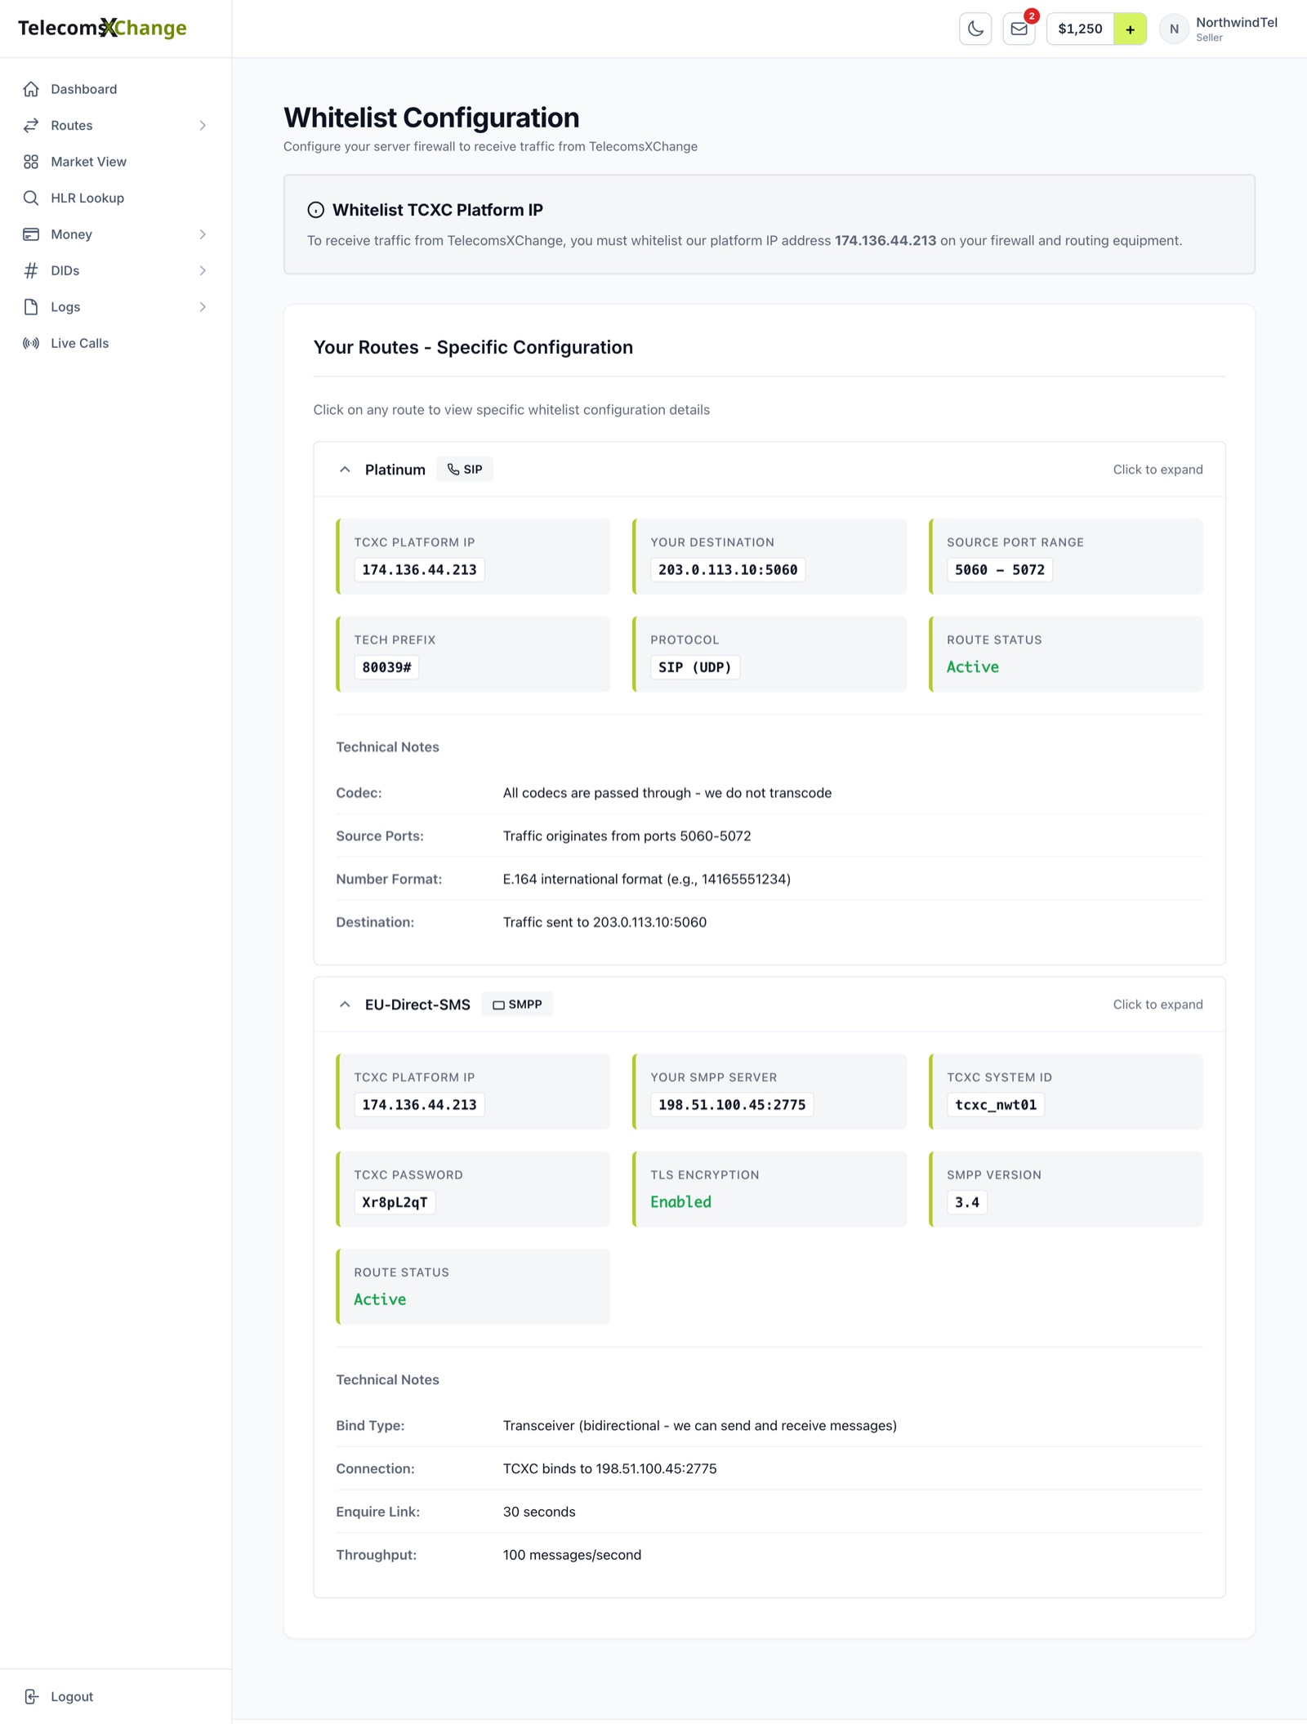Viewport: 1307px width, 1724px height.
Task: Open the messages envelope icon
Action: point(1019,29)
